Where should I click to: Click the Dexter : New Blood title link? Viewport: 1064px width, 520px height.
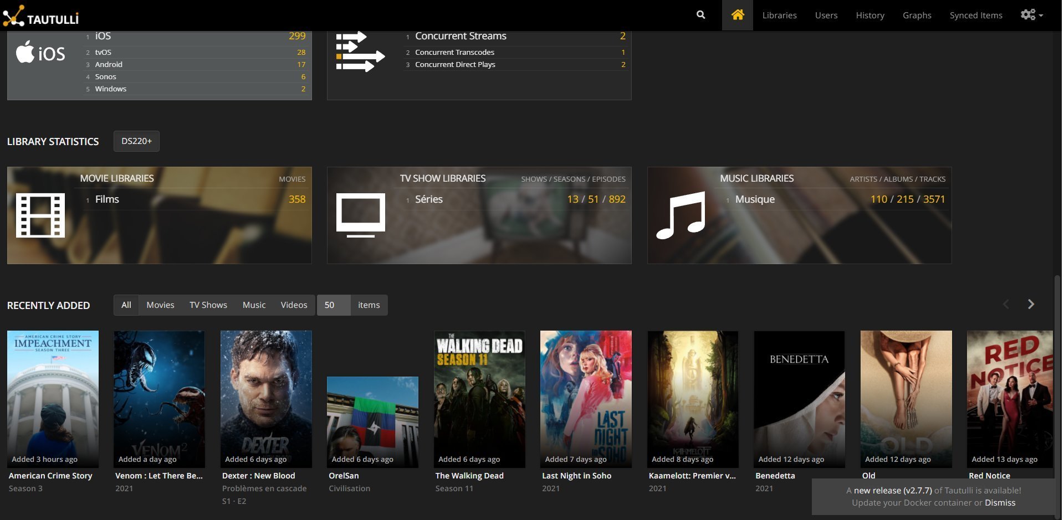pyautogui.click(x=258, y=476)
